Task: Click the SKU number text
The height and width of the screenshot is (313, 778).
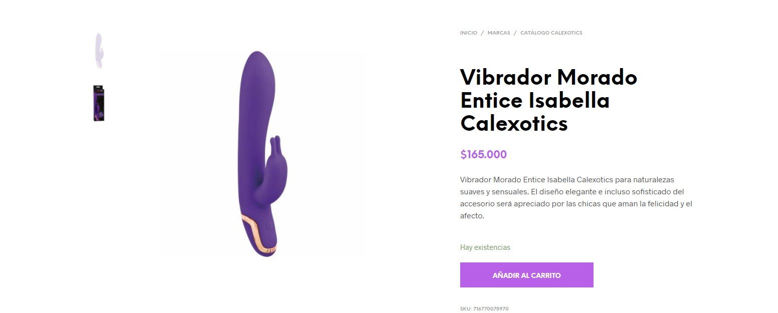Action: pos(484,309)
